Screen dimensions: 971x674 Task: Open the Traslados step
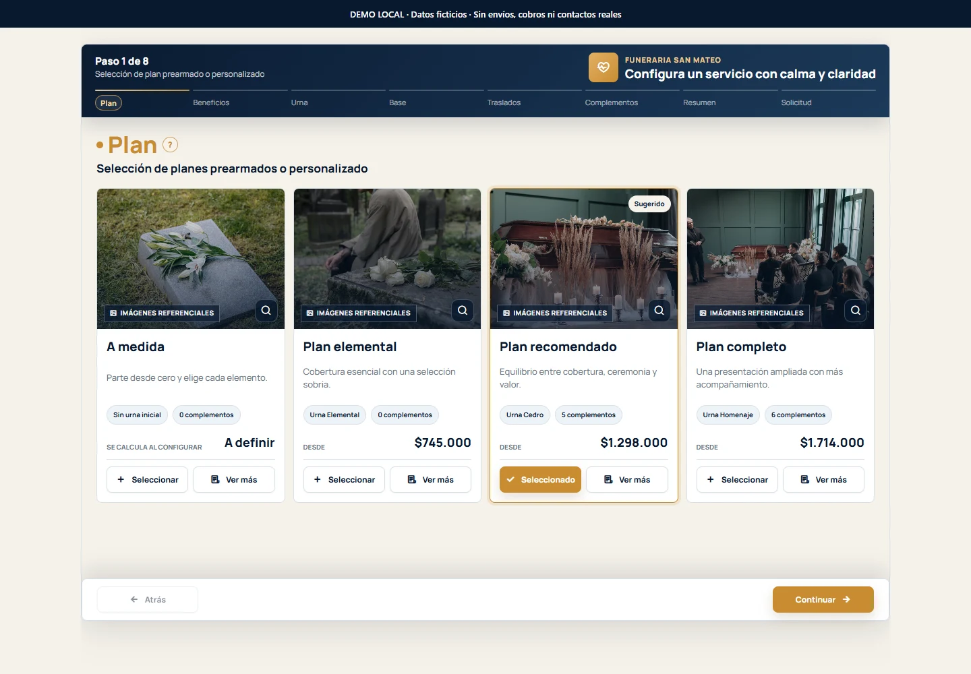click(504, 102)
